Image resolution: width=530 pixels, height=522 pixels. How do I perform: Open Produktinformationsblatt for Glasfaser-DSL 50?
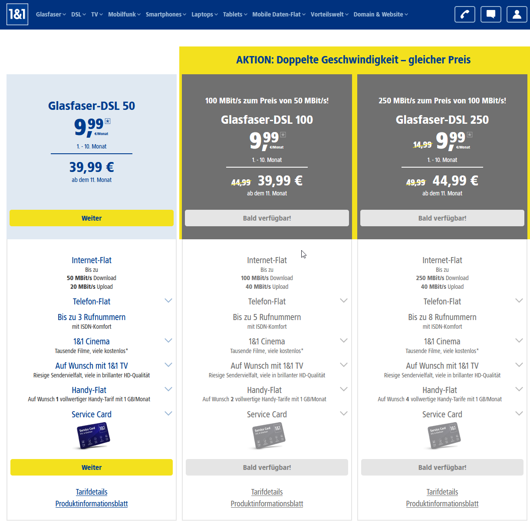(x=92, y=504)
